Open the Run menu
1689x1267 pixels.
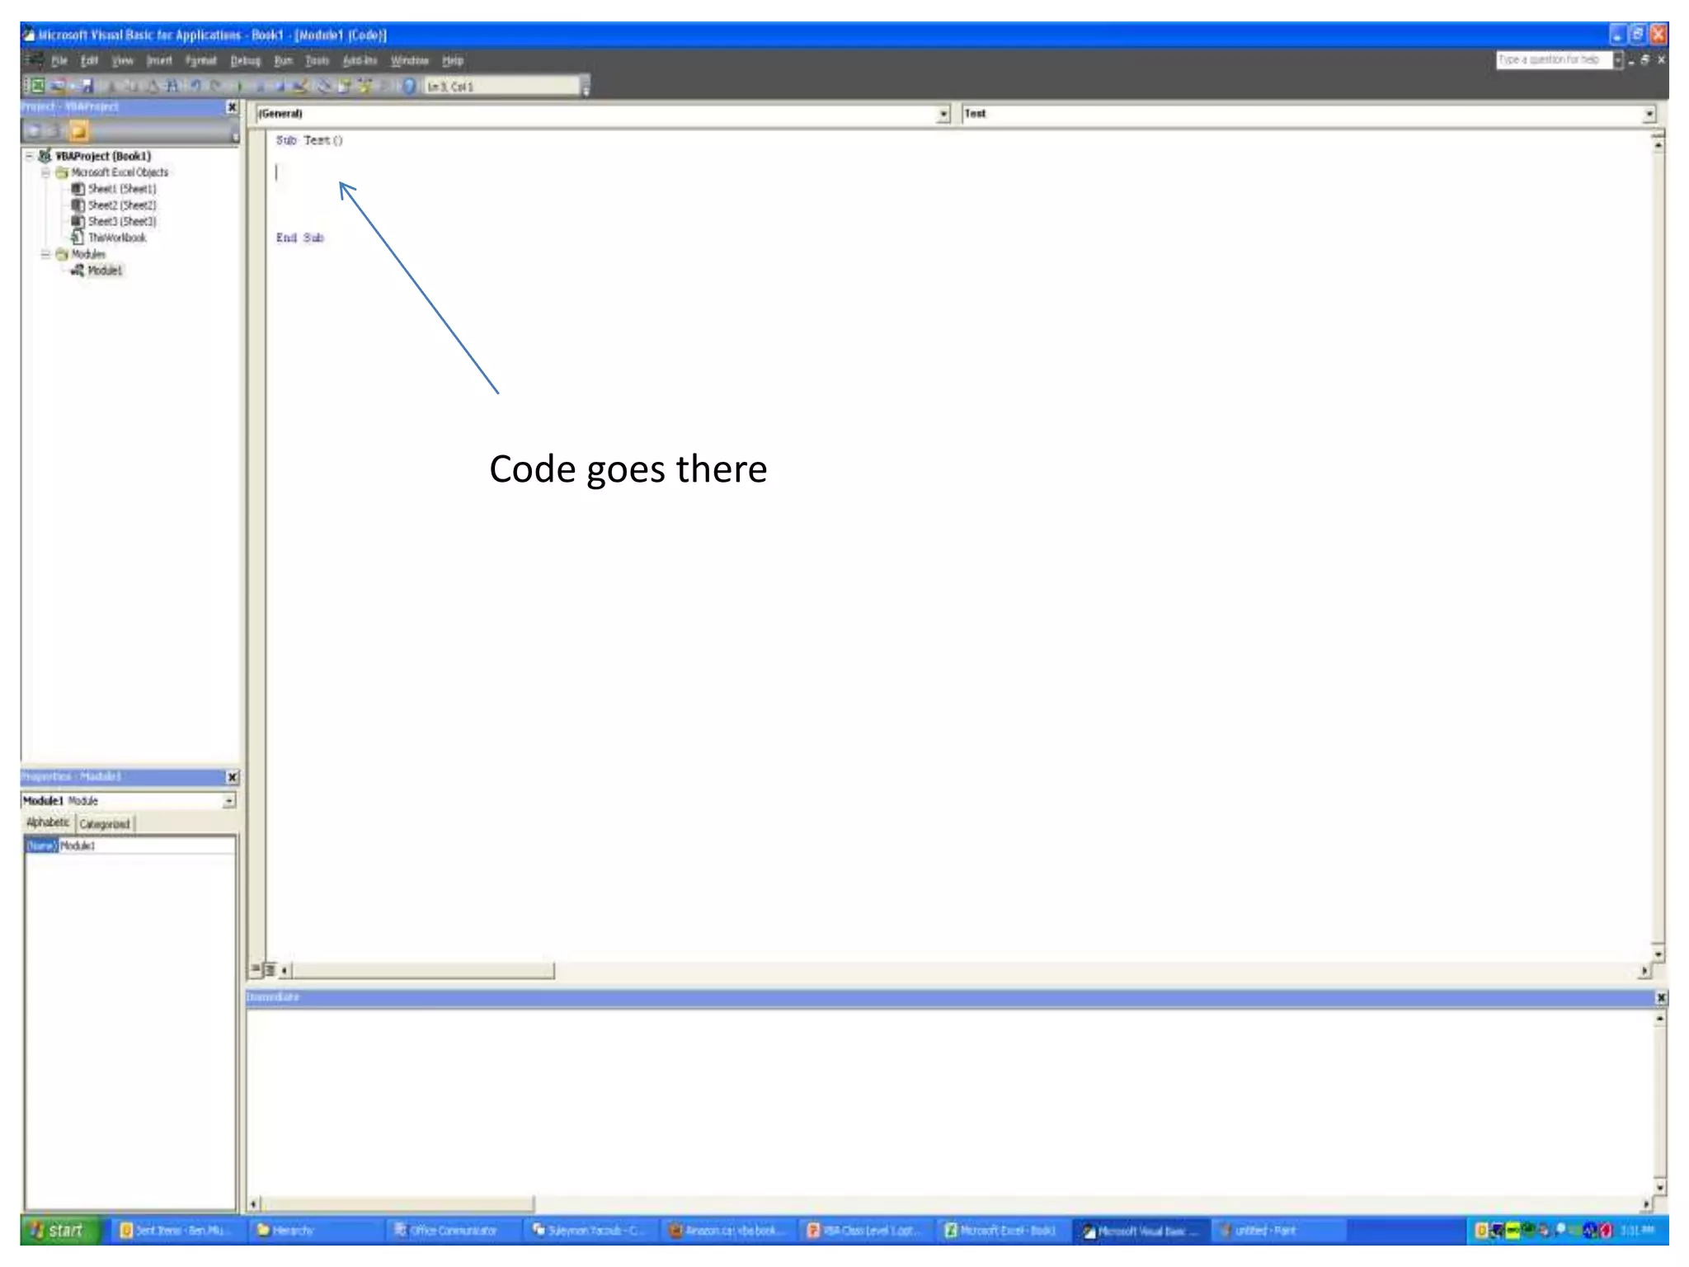click(284, 60)
